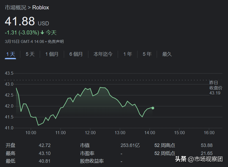Viewport: 228px width, 167px height.
Task: Show the 1個月 chart range
Action: pos(52,54)
